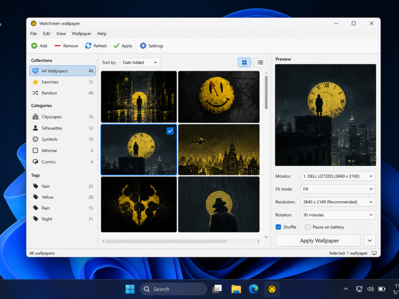Click the monitor icon in status bar
Image resolution: width=399 pixels, height=299 pixels.
tap(374, 253)
